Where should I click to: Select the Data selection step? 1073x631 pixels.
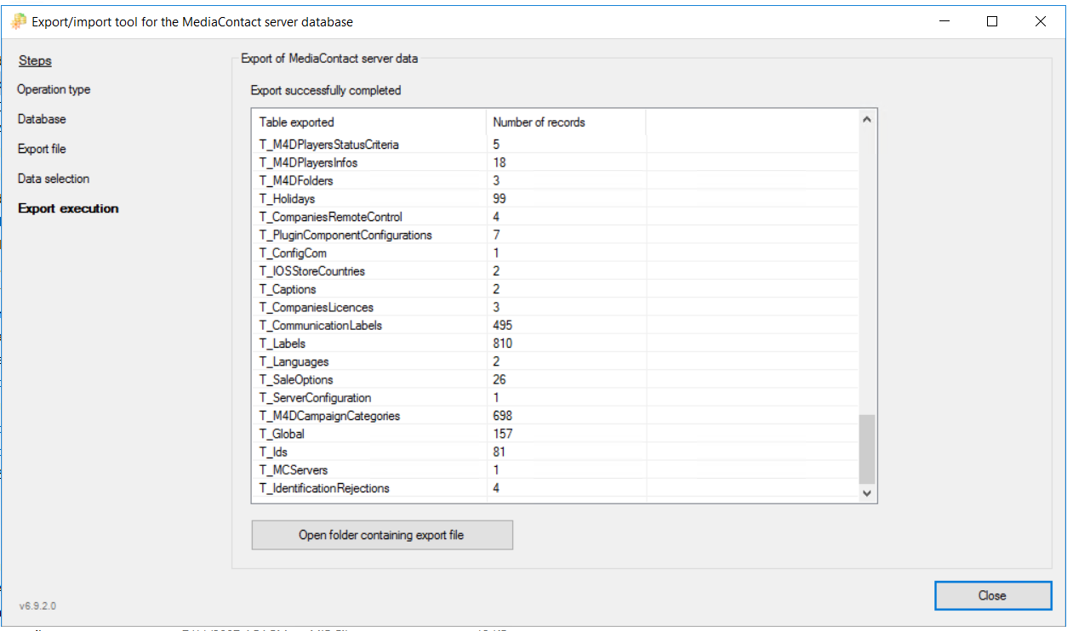[54, 179]
